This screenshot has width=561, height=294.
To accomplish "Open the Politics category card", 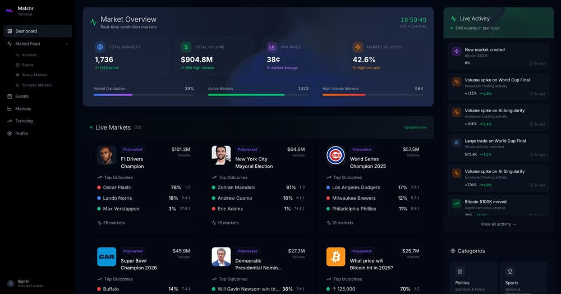I will coord(473,278).
